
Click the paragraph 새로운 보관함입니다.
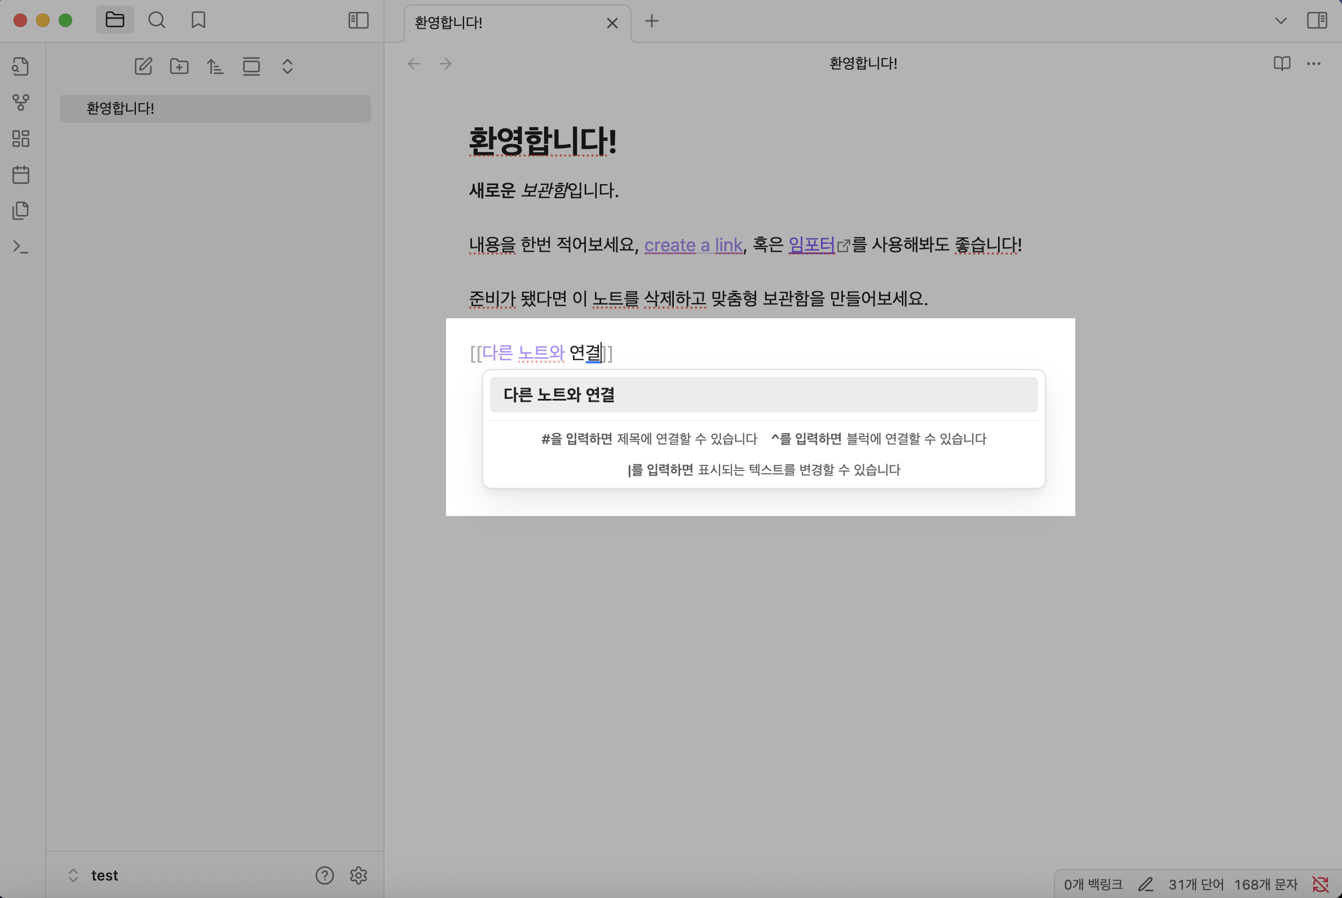pos(544,190)
